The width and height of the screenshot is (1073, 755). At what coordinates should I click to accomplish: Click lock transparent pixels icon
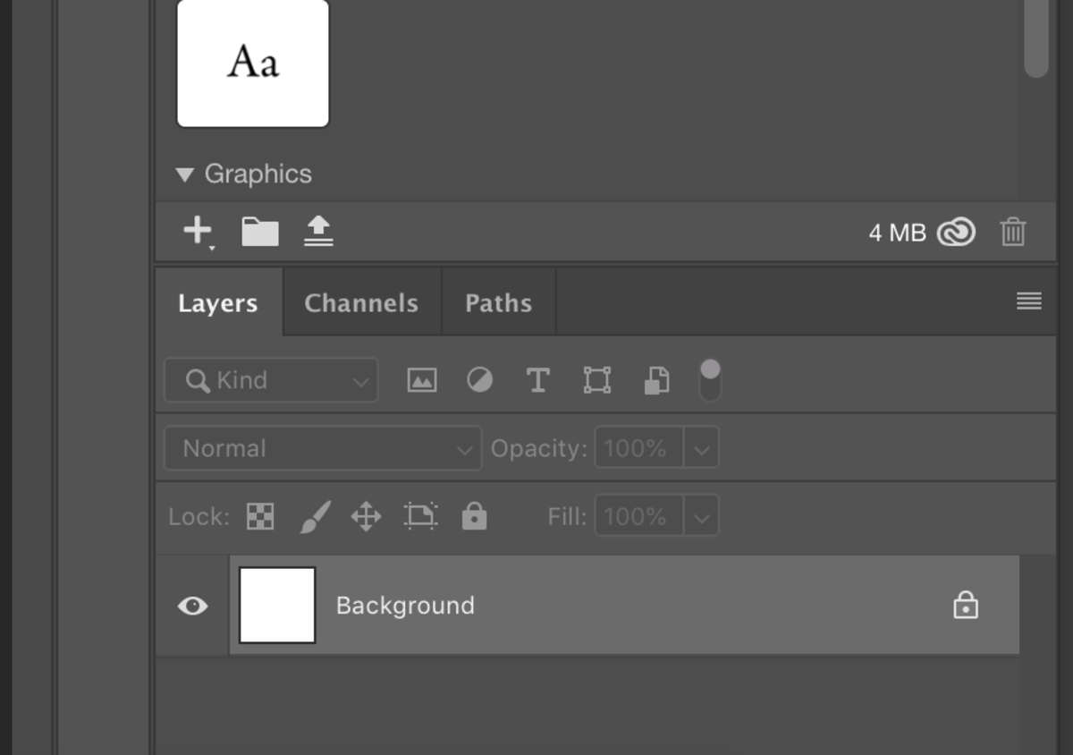[259, 516]
